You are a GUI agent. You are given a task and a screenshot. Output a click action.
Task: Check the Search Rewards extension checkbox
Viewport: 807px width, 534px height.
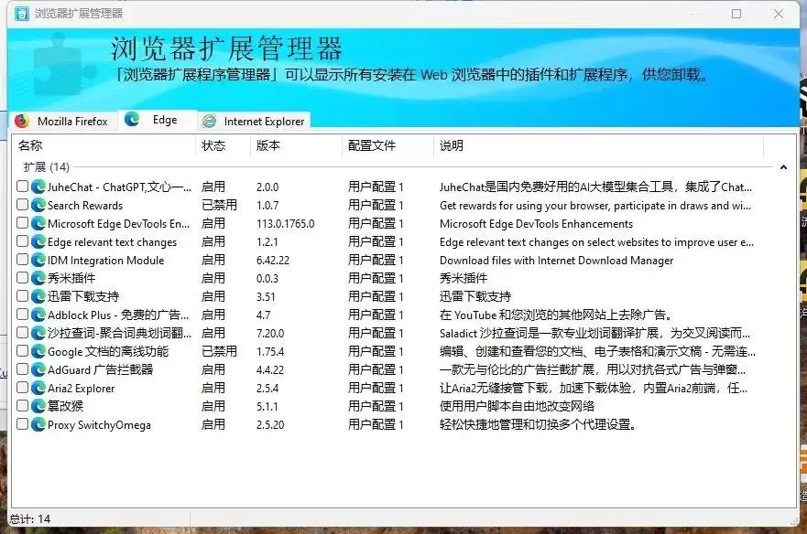(22, 205)
